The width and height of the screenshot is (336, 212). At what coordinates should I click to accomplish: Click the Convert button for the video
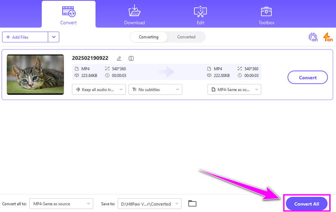point(307,78)
